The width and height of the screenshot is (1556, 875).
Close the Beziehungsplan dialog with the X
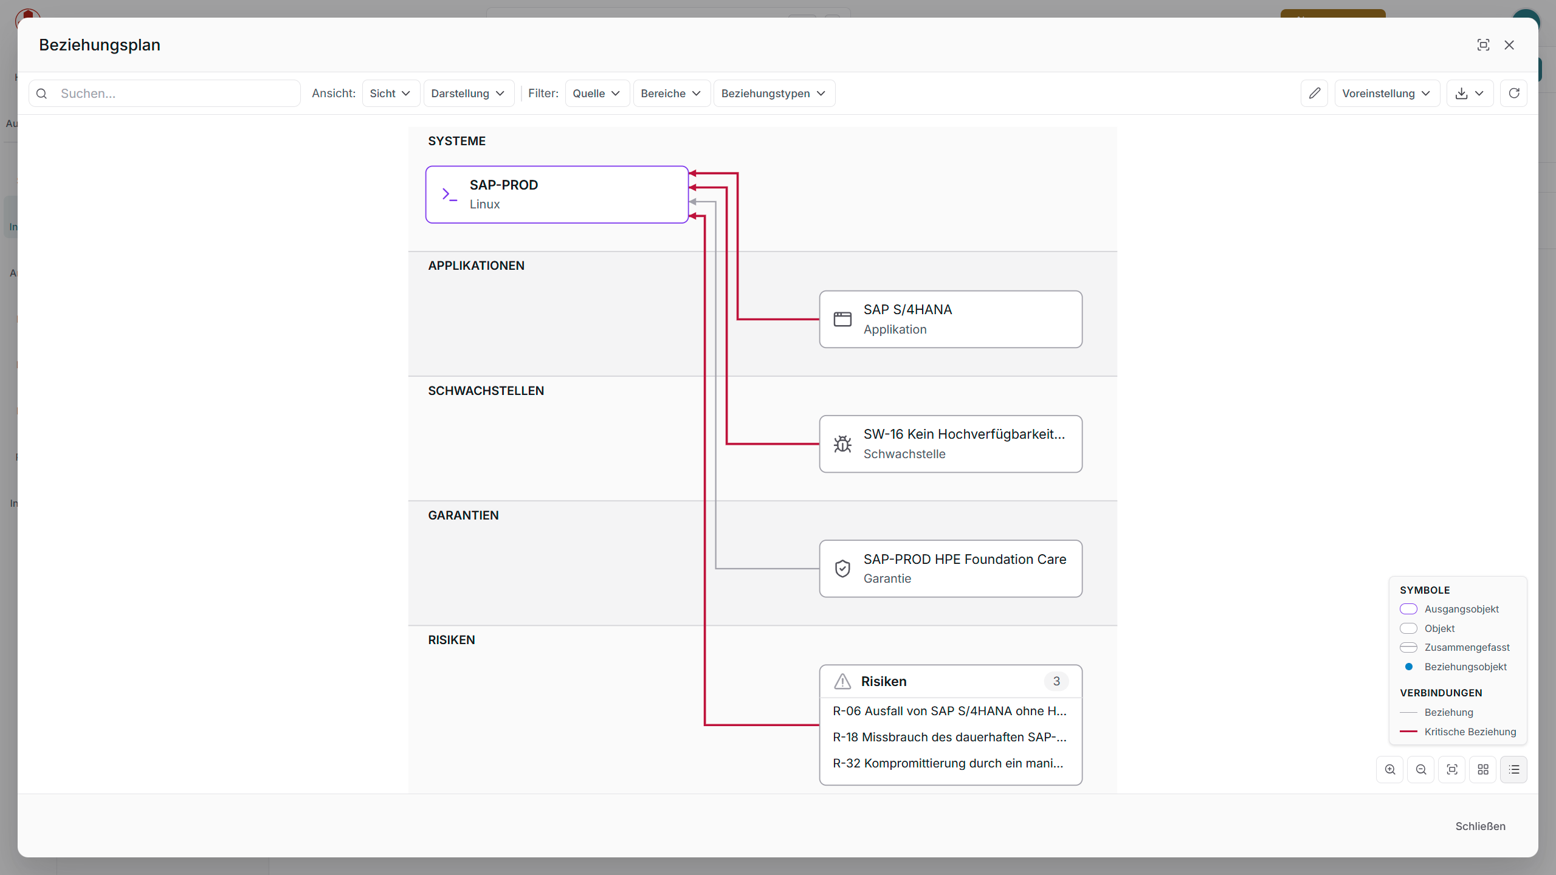pos(1509,45)
